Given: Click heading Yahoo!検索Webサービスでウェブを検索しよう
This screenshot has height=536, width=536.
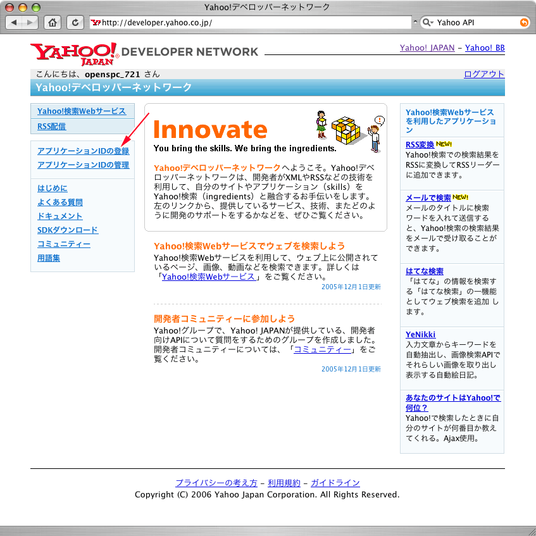Looking at the screenshot, I should click(x=249, y=246).
